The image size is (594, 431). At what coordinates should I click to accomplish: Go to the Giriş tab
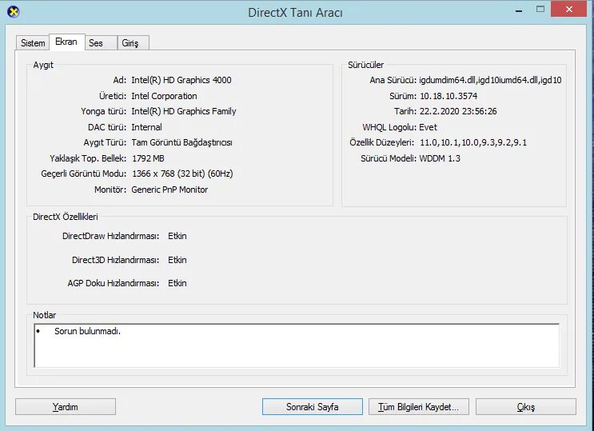pyautogui.click(x=134, y=43)
